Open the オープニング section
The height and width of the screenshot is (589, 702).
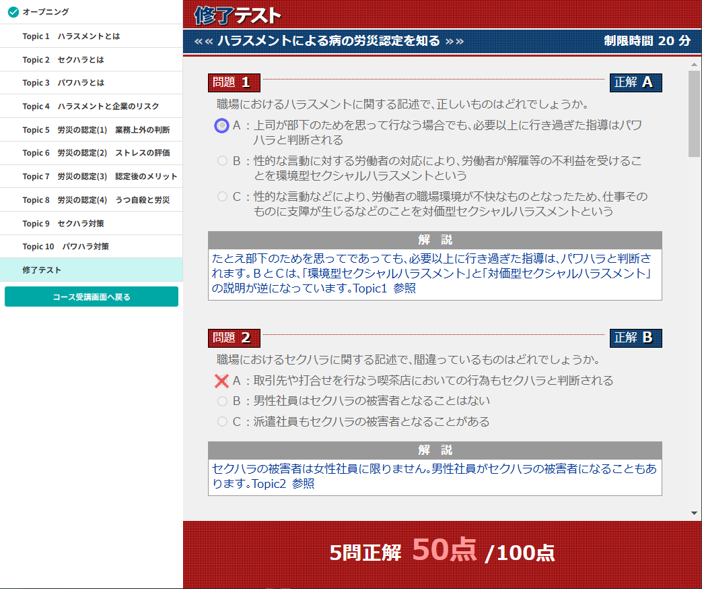tap(92, 12)
